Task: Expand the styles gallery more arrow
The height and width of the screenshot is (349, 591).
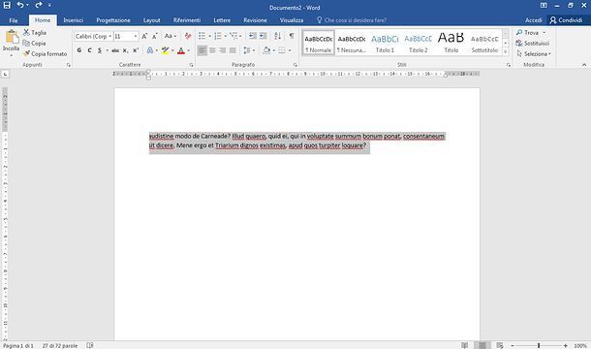Action: (506, 51)
